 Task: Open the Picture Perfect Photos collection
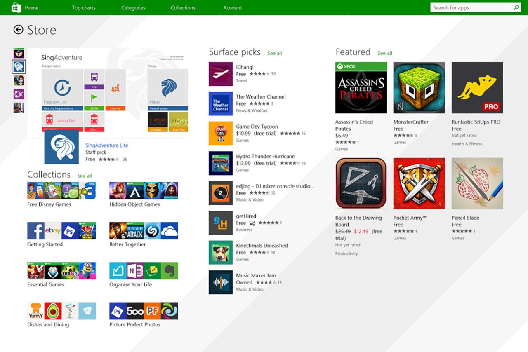coord(144,315)
